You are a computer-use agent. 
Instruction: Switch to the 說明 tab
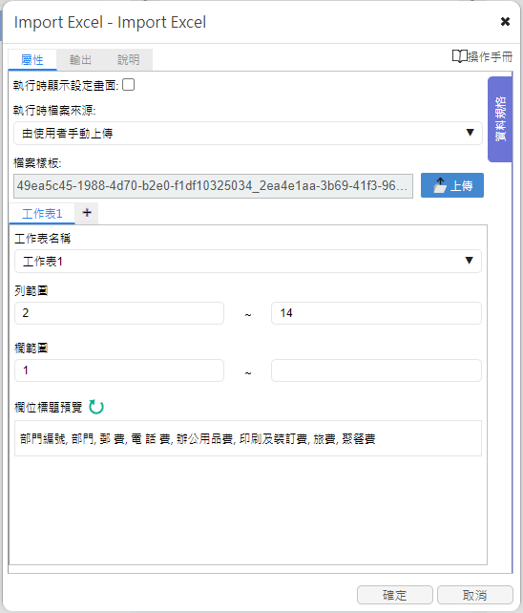pos(129,60)
